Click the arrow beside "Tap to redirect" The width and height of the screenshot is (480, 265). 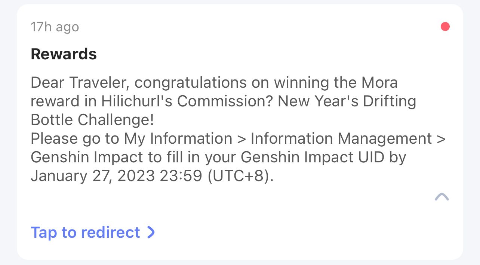pos(151,232)
